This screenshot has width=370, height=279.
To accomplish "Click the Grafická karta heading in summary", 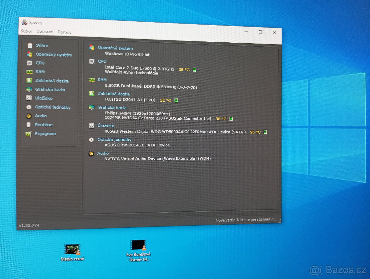I will click(112, 108).
